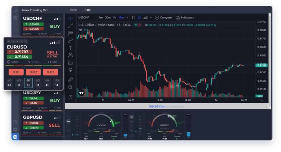Expand the chart interval dropdown arrow
The height and width of the screenshot is (152, 281).
click(127, 17)
